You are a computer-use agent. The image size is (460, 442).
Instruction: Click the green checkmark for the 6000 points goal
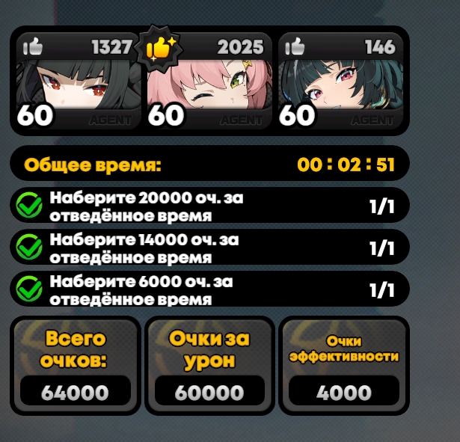pyautogui.click(x=29, y=289)
